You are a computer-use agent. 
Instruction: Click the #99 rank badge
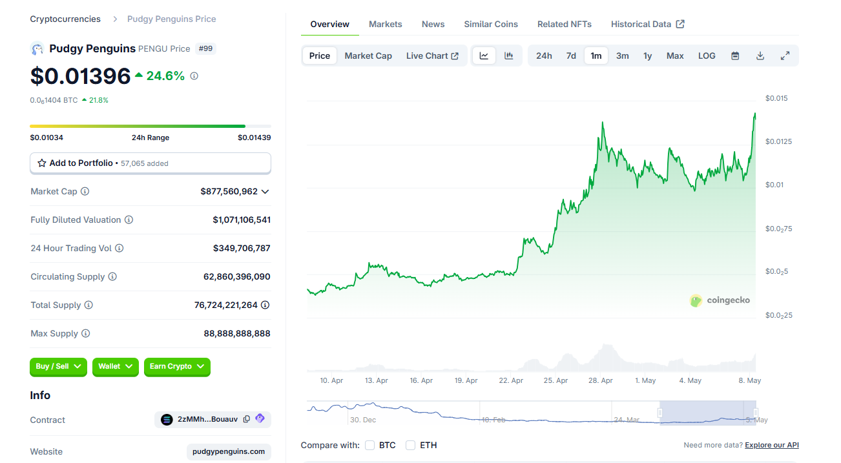(x=205, y=48)
